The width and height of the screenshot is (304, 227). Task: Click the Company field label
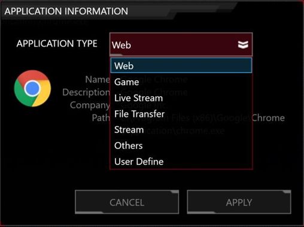[90, 105]
